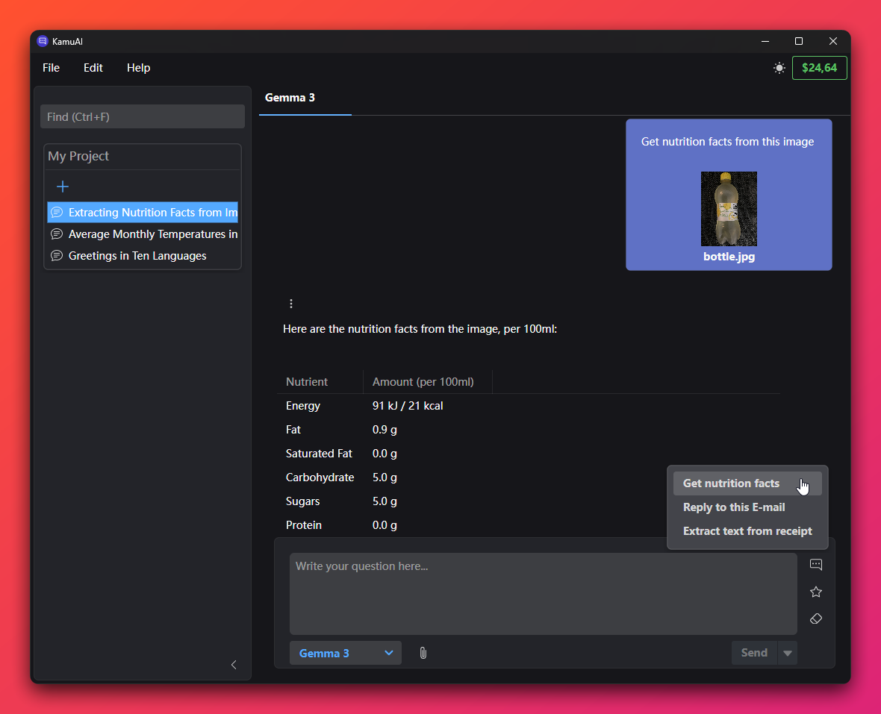Choose Reply to this E-mail prompt
Viewport: 881px width, 714px height.
click(747, 507)
